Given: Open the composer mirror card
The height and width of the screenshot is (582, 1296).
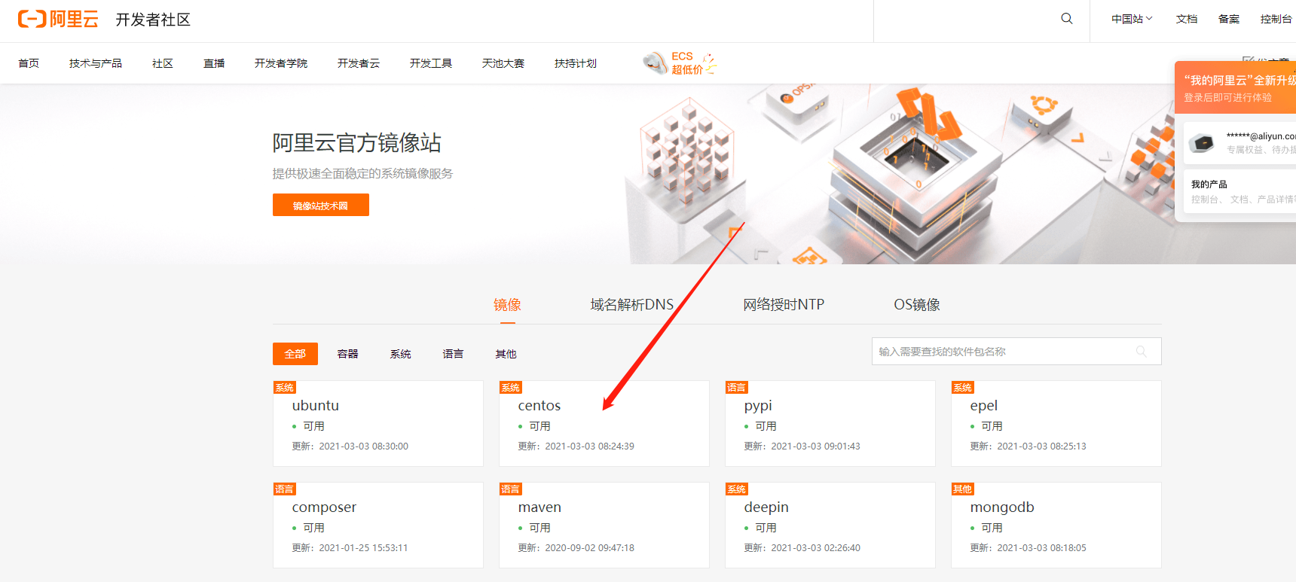Looking at the screenshot, I should (x=378, y=525).
